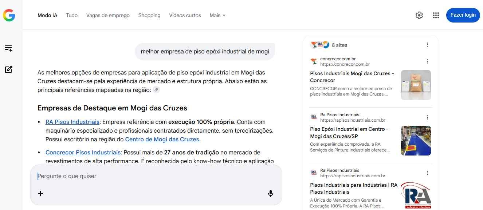Click the 8 sites label

339,45
